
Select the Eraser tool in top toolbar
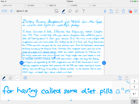pos(70,11)
